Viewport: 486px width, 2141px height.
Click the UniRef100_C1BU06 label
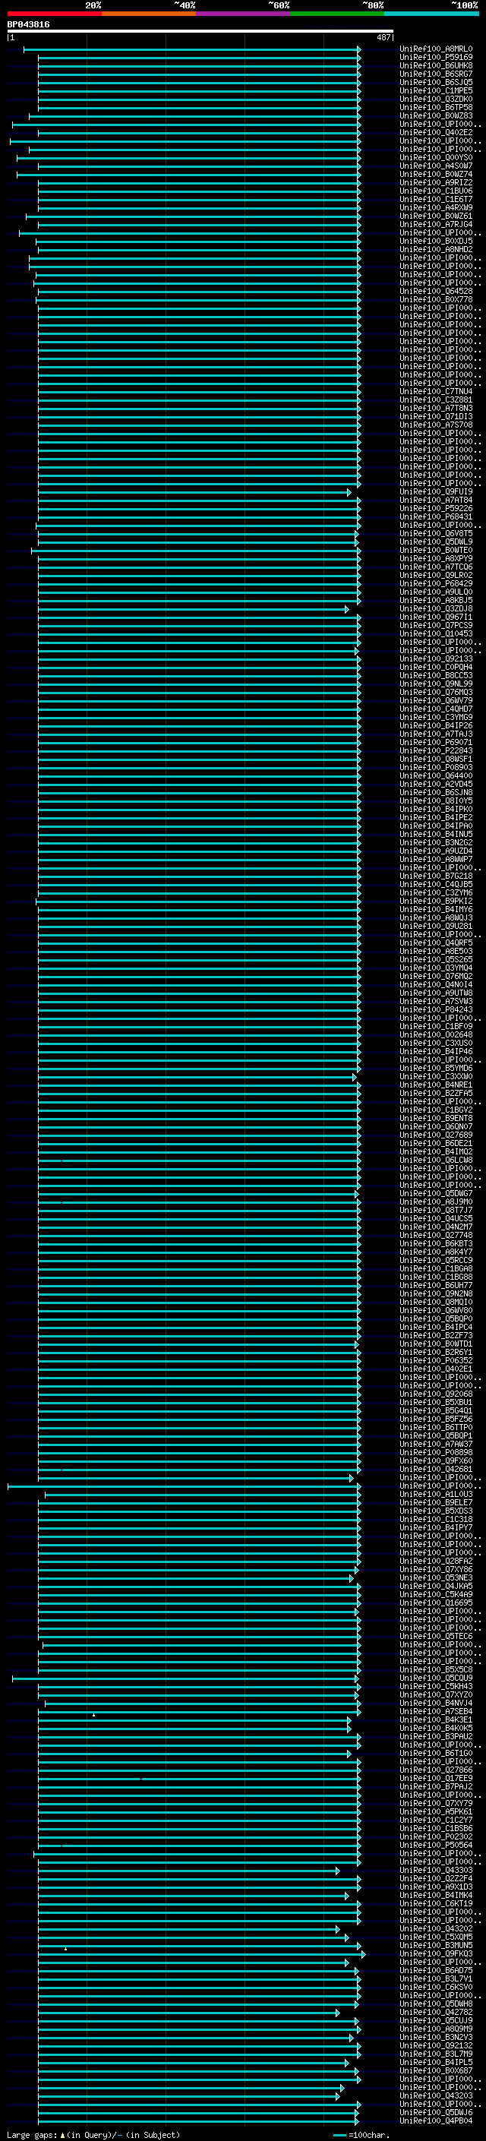click(435, 191)
